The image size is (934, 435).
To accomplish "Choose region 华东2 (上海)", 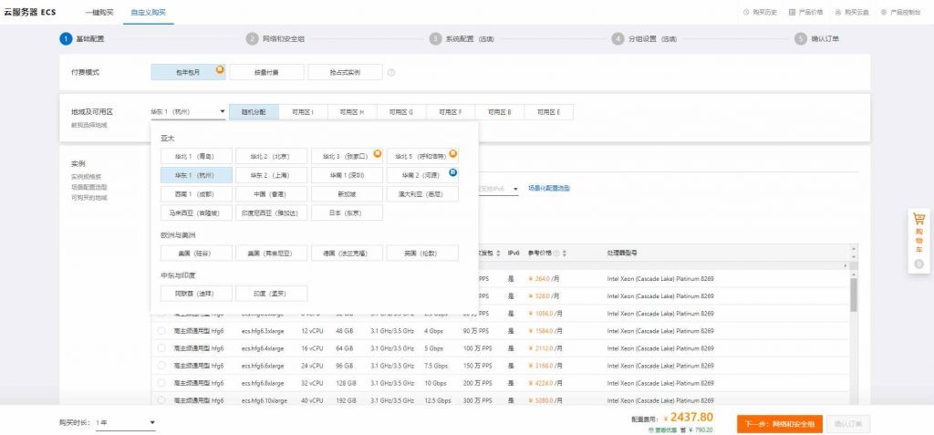I will [271, 175].
